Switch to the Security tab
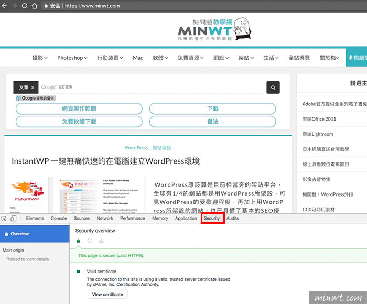This screenshot has height=304, width=367. pyautogui.click(x=212, y=219)
